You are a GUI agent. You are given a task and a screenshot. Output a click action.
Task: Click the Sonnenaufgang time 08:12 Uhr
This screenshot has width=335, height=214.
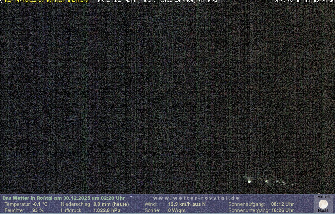[282, 204]
